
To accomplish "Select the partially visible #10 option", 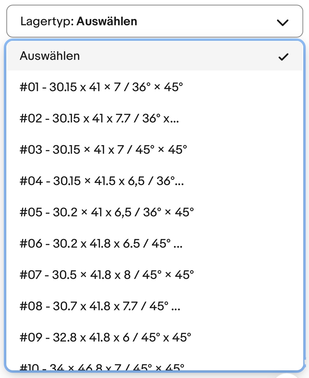I will [x=102, y=367].
